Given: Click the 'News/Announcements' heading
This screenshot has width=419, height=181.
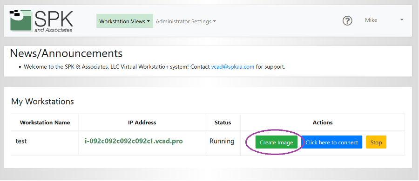Looking at the screenshot, I should click(x=66, y=53).
